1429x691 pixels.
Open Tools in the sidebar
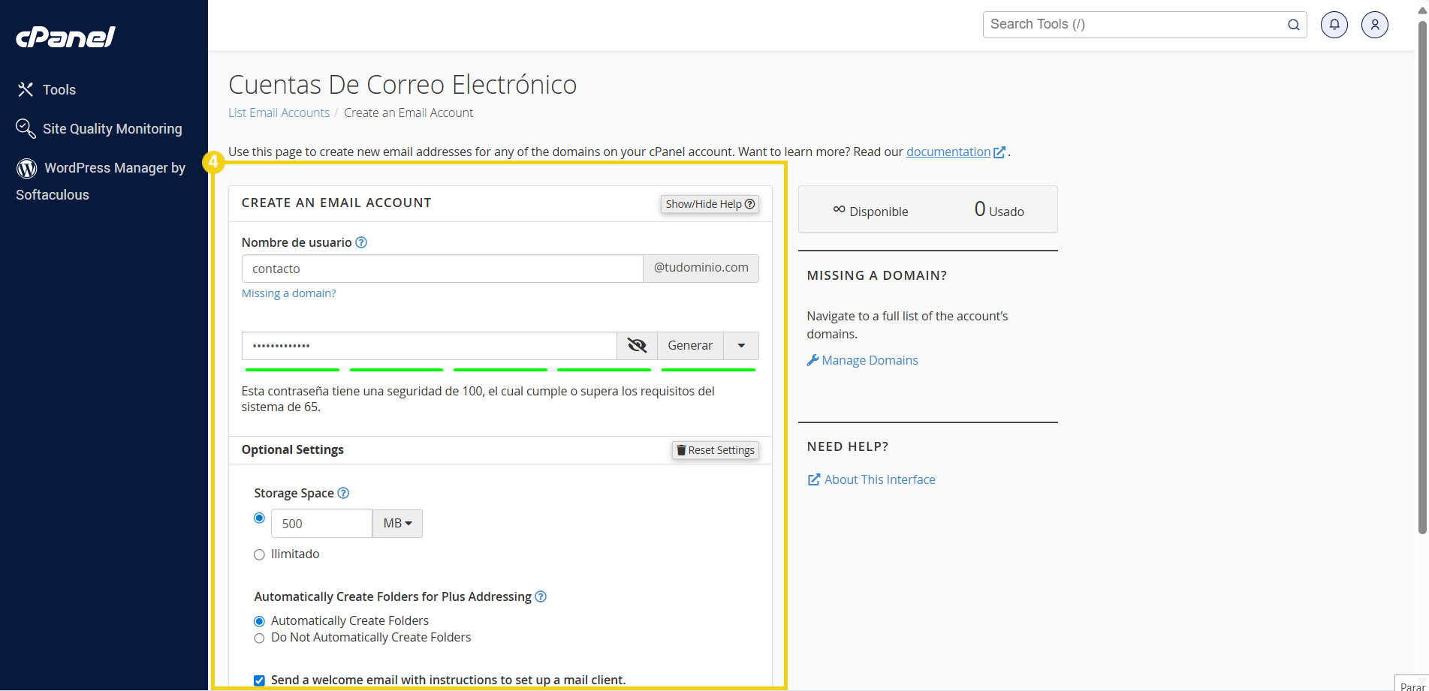point(59,90)
